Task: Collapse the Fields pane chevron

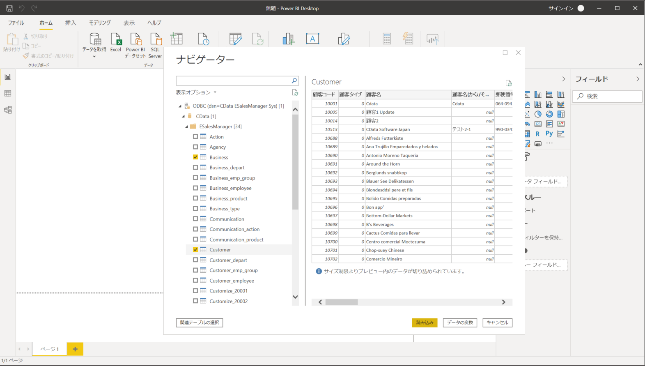Action: [x=638, y=79]
